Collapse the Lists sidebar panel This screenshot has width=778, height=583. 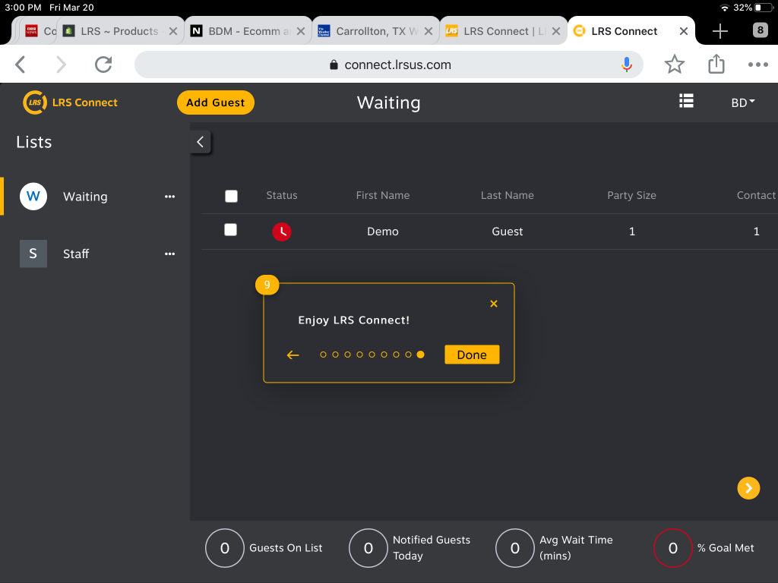point(200,141)
